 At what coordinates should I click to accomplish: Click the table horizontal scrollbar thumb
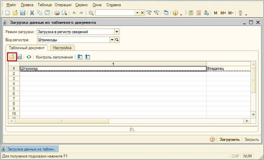coord(62,121)
